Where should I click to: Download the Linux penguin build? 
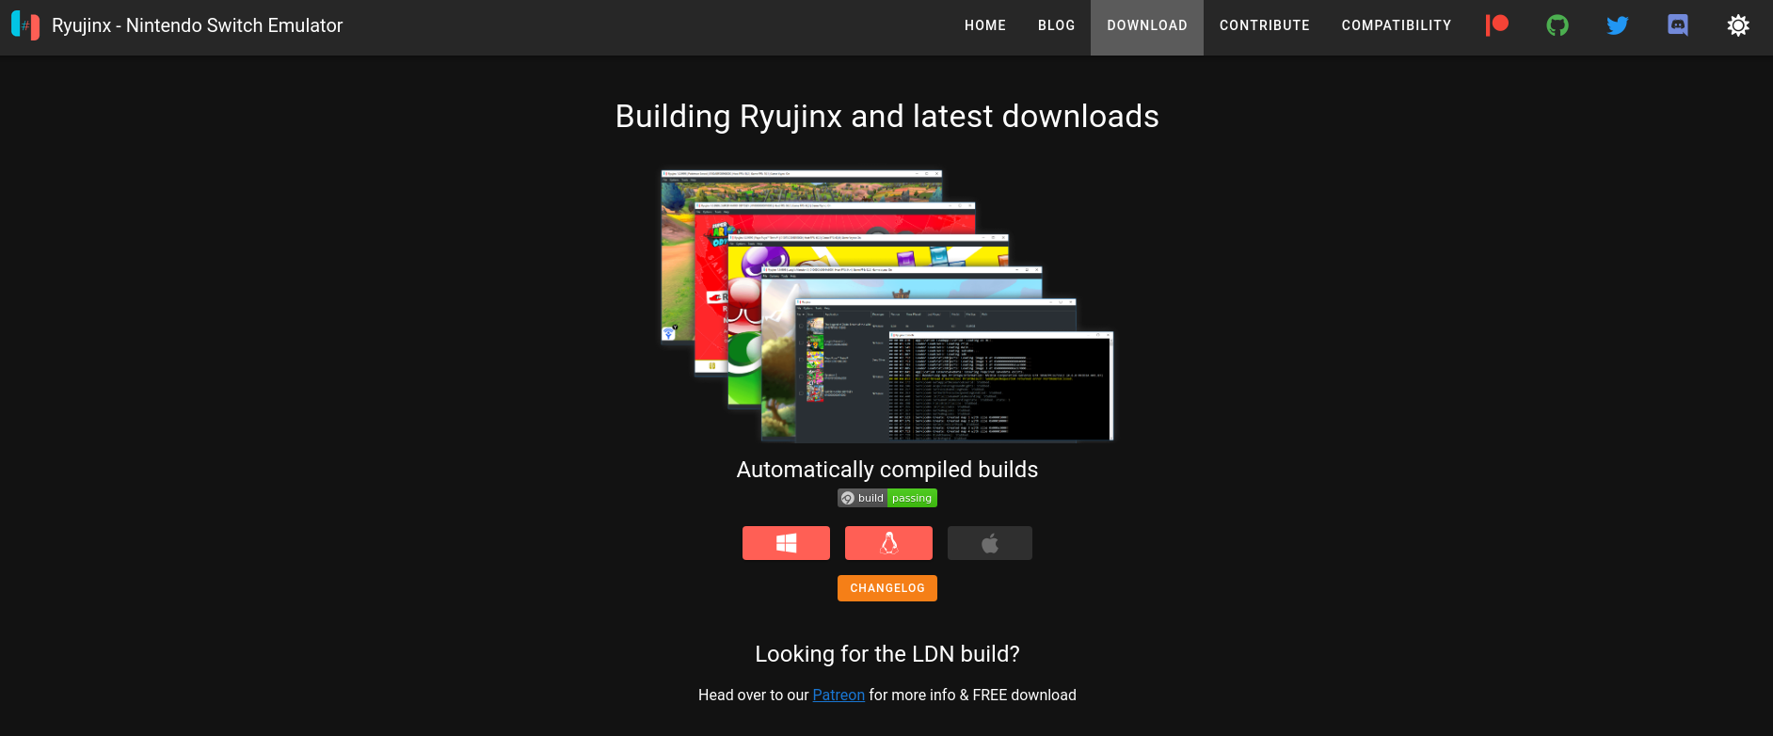[888, 543]
